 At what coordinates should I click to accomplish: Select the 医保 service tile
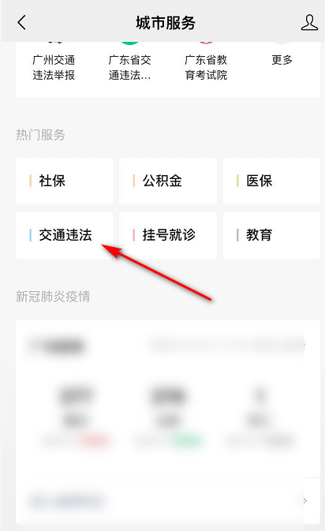click(271, 181)
